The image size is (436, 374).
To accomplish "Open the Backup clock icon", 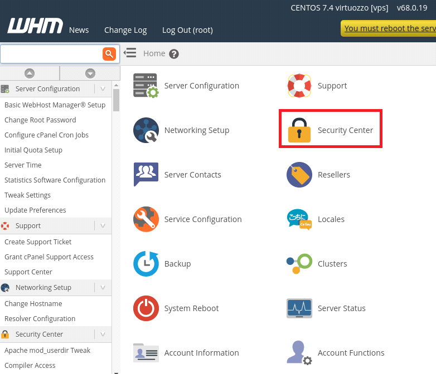I will (x=146, y=263).
